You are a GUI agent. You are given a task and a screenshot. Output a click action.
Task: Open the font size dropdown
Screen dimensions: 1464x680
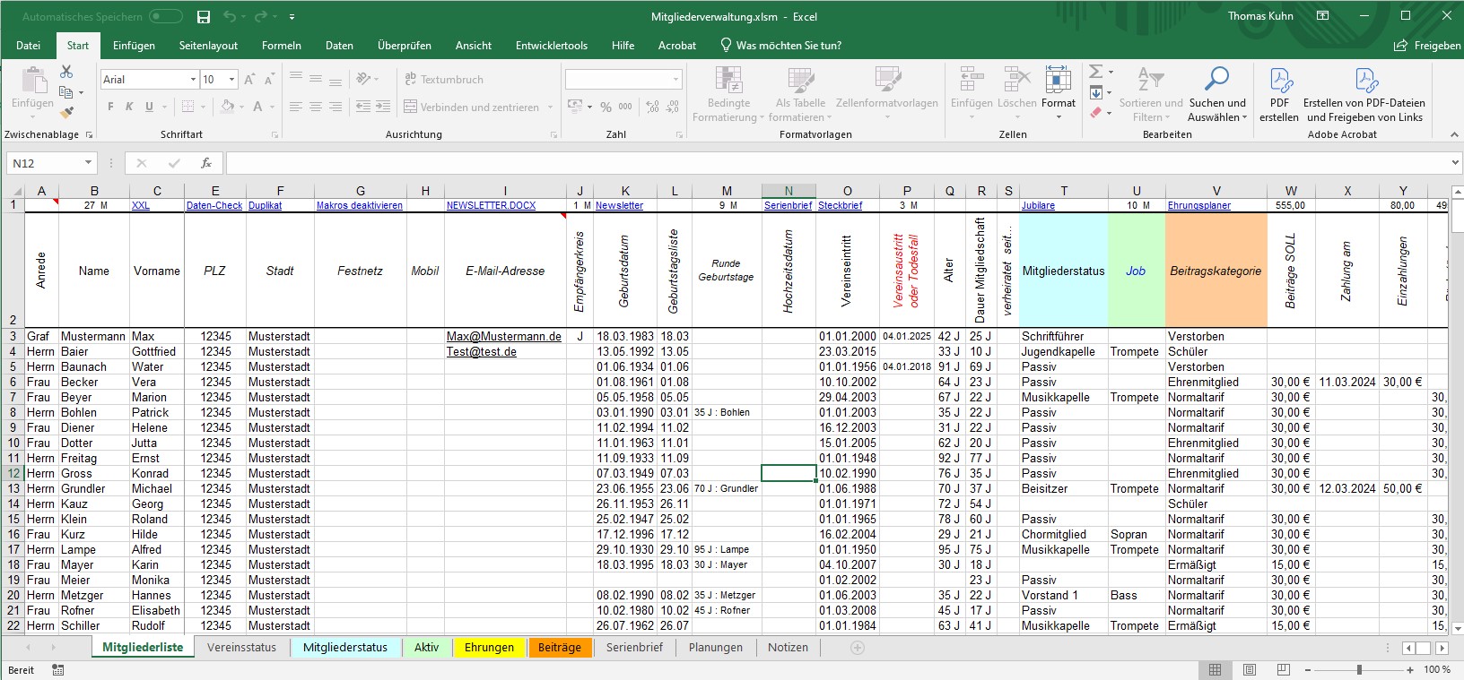pyautogui.click(x=231, y=80)
